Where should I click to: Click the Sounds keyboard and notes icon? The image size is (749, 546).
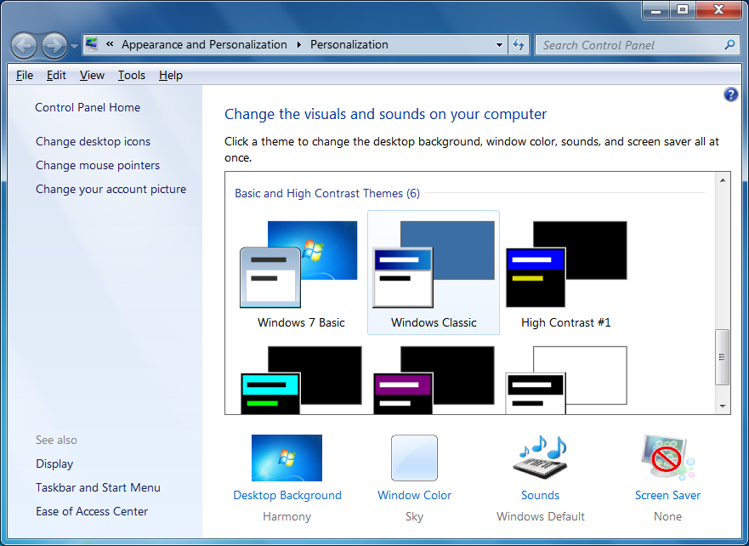pyautogui.click(x=540, y=458)
